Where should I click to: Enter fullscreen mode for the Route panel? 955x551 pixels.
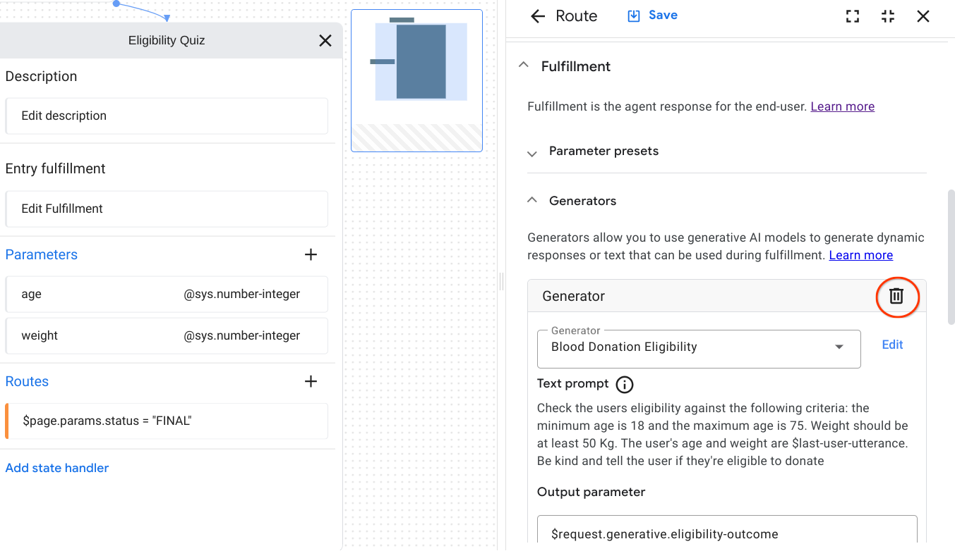coord(853,16)
